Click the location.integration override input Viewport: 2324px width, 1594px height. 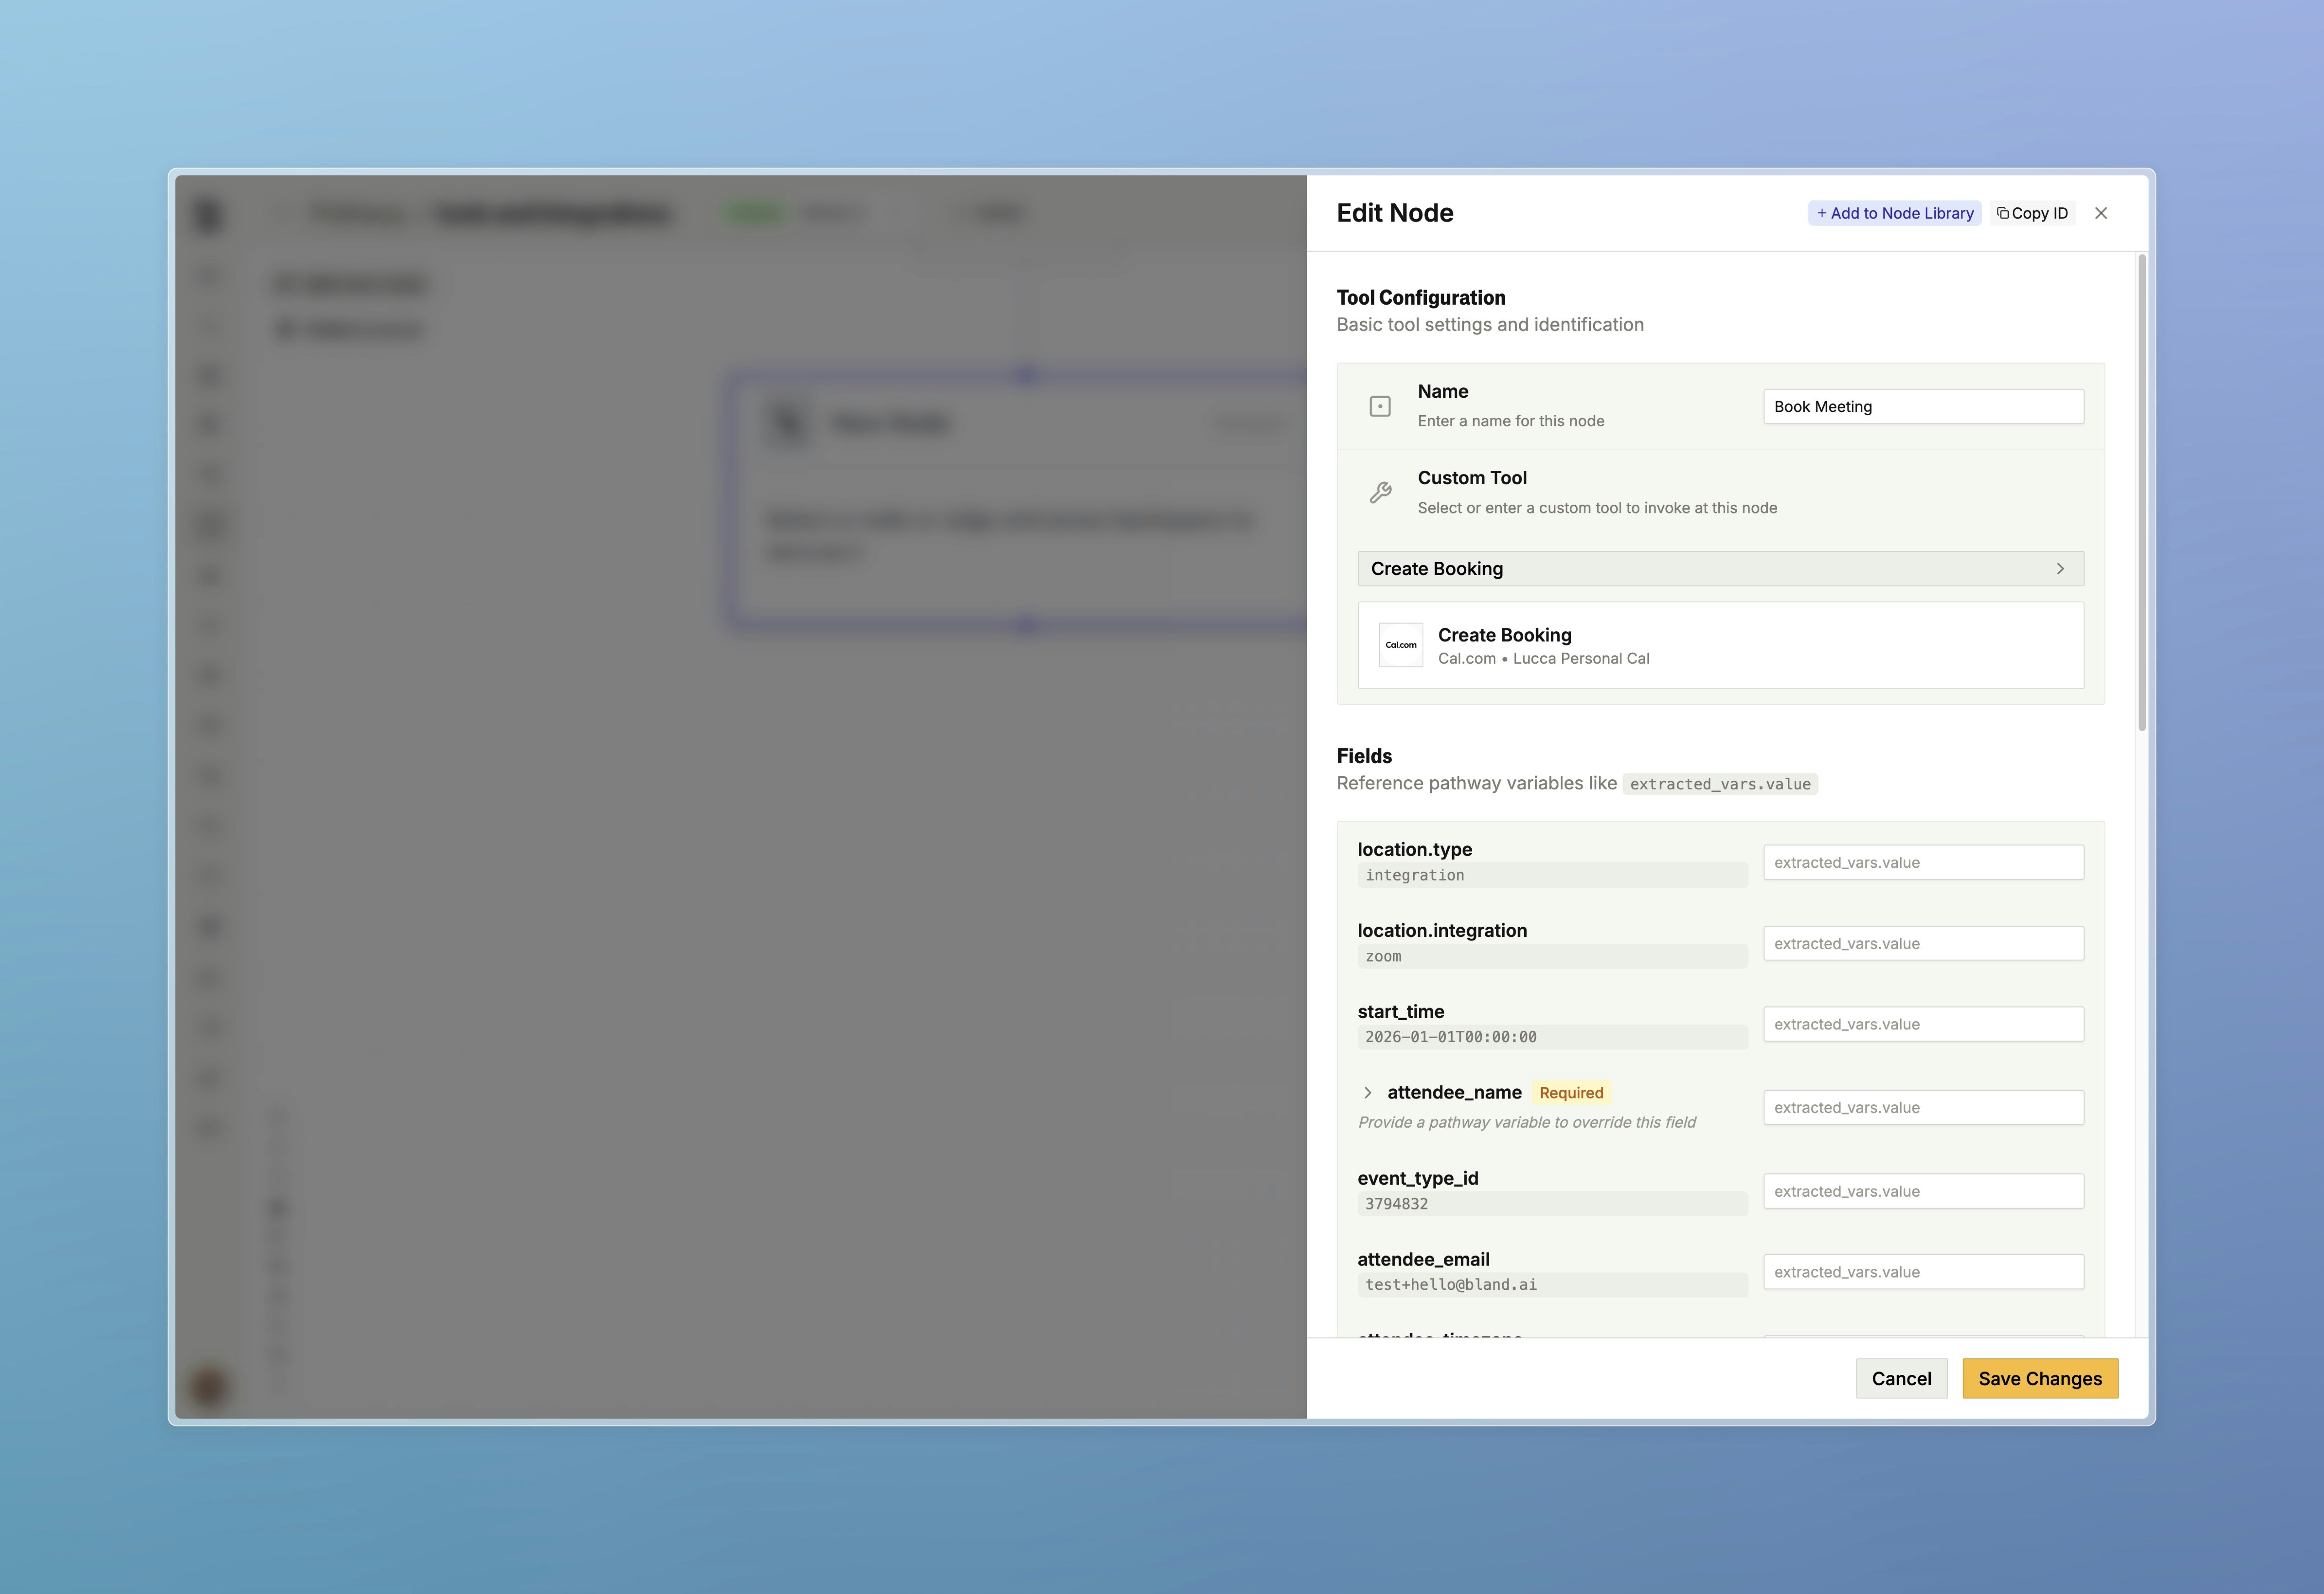click(x=1922, y=943)
